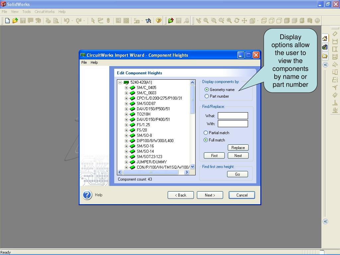The height and width of the screenshot is (255, 340).
Task: Collapse task pane with upper double-chevron
Action: tap(325, 65)
